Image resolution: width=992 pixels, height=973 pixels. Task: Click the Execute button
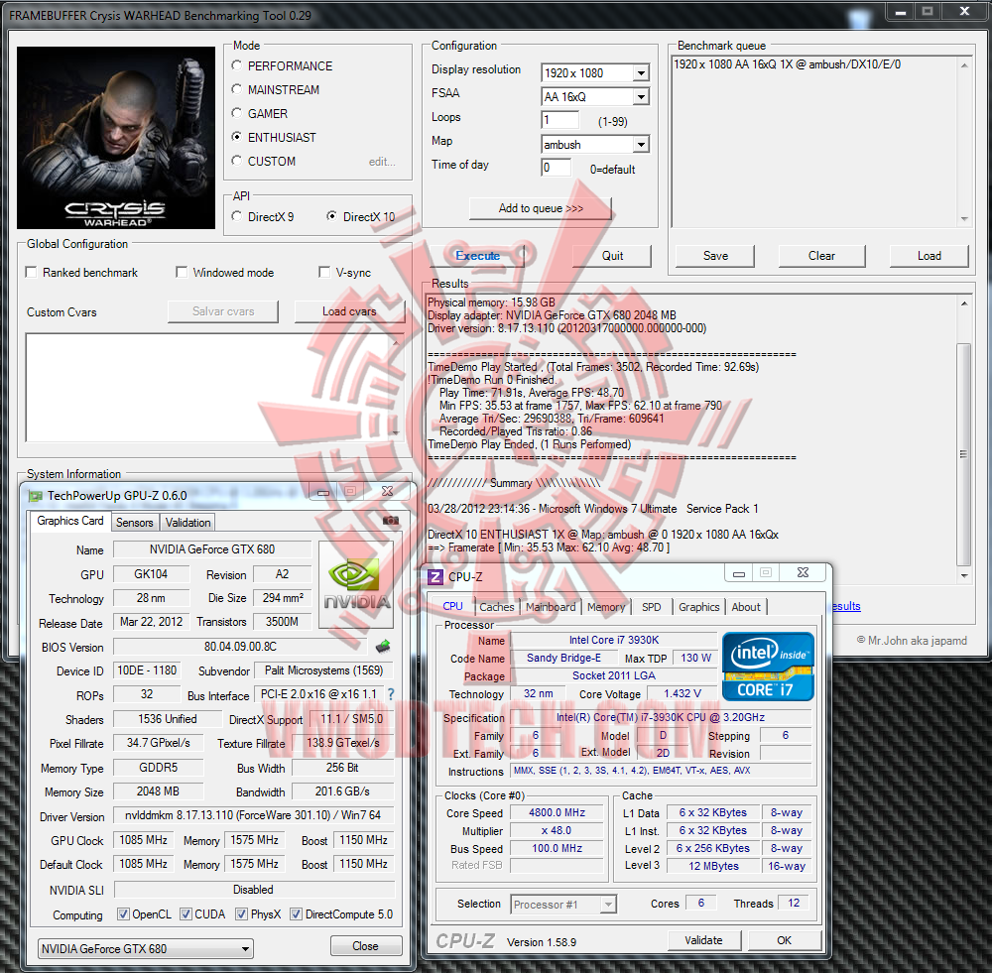coord(478,256)
